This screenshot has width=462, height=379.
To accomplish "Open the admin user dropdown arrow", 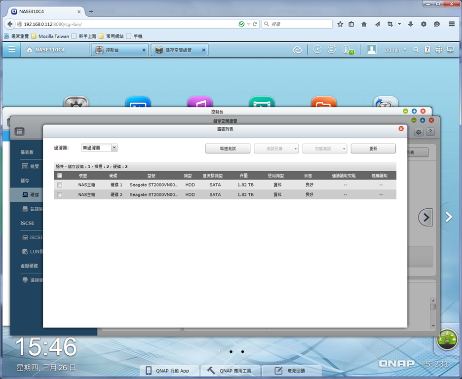I will [x=405, y=50].
